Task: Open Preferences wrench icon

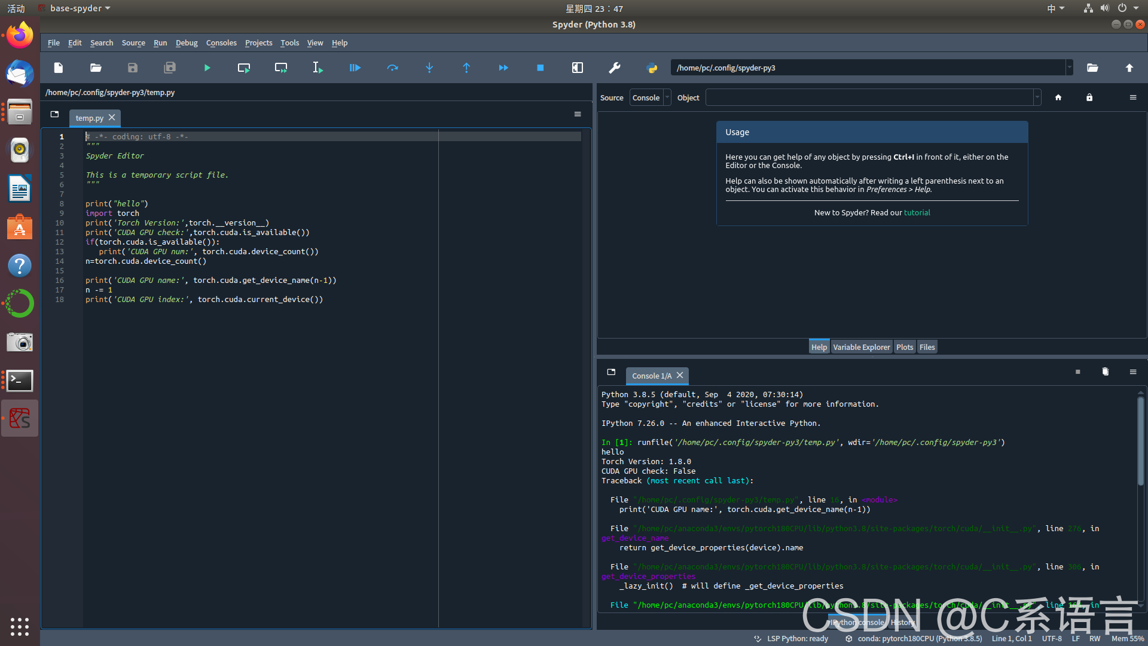Action: tap(615, 68)
